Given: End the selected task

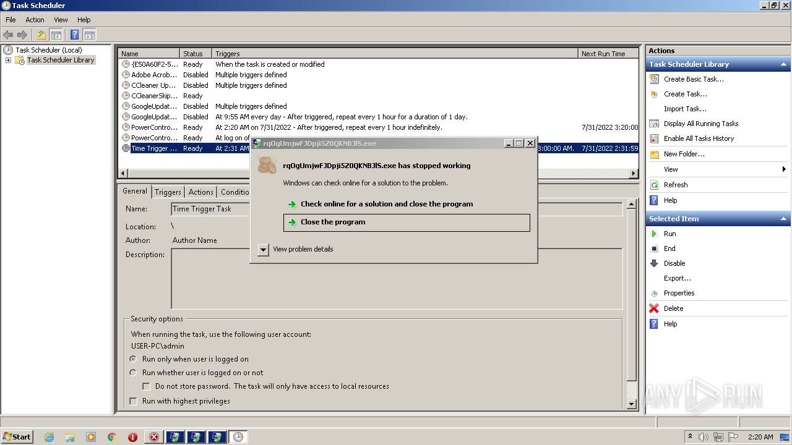Looking at the screenshot, I should click(x=669, y=248).
